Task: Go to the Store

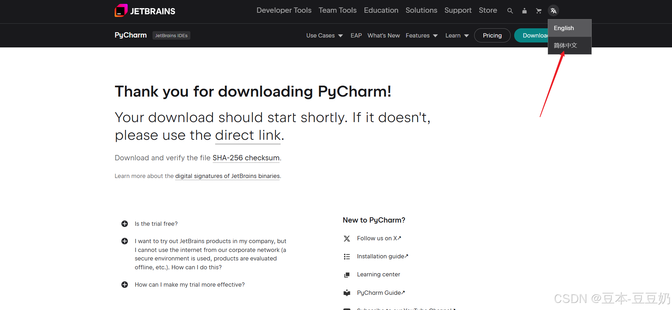Action: pos(488,10)
